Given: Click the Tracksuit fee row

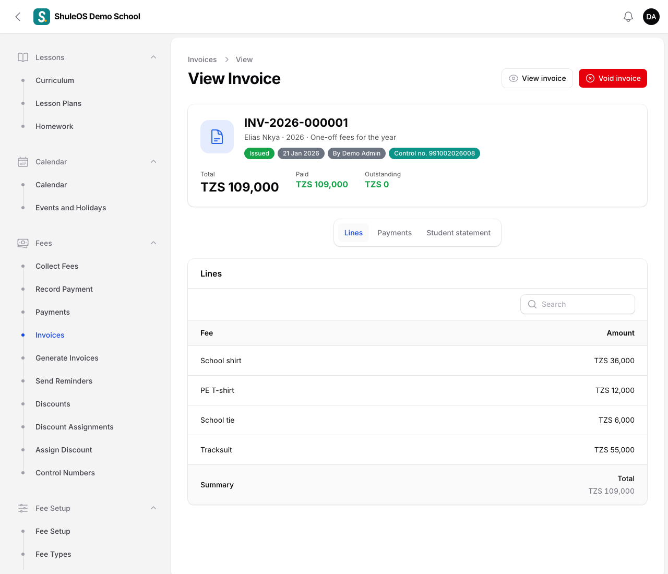Looking at the screenshot, I should pyautogui.click(x=417, y=450).
